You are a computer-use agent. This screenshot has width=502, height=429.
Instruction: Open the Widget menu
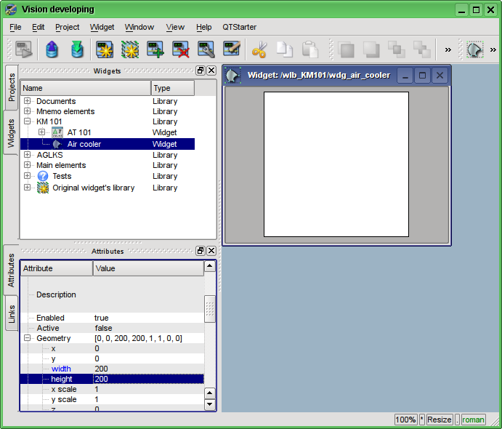102,27
